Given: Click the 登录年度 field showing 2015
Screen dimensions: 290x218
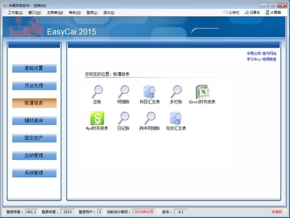Looking at the screenshot, I should pyautogui.click(x=67, y=212).
